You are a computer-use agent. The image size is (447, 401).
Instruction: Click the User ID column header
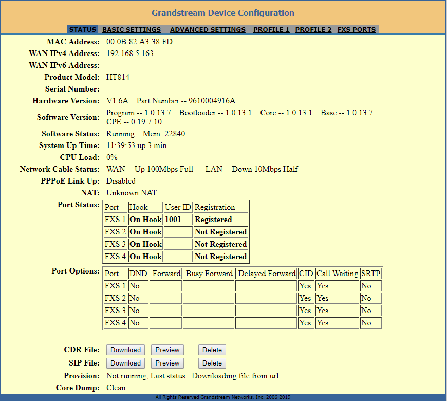pyautogui.click(x=178, y=207)
